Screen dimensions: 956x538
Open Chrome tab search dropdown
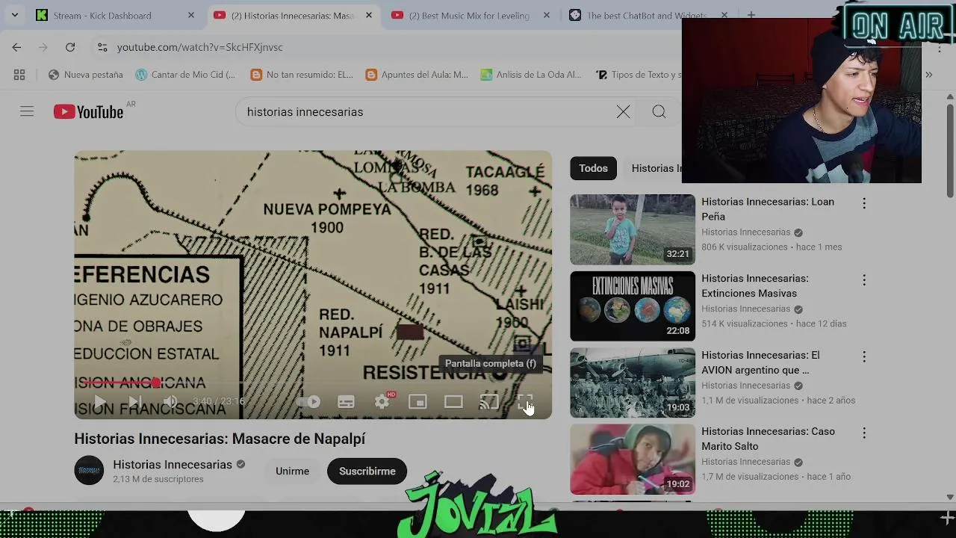click(x=14, y=15)
